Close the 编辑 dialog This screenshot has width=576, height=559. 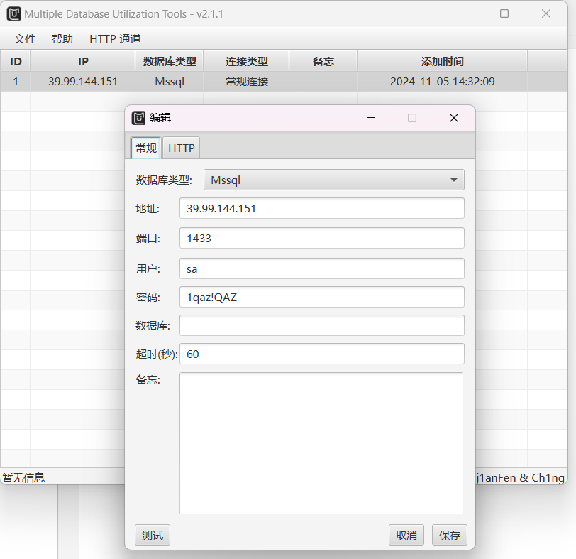tap(454, 118)
